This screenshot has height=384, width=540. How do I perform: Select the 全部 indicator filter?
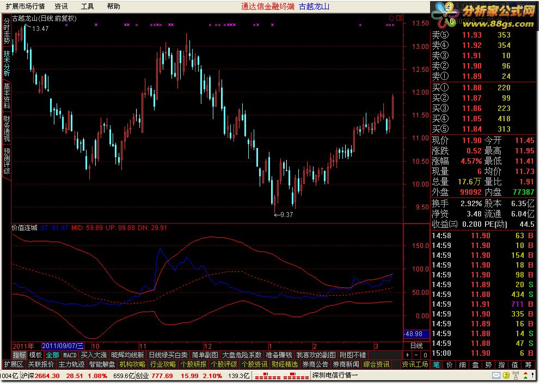52,355
